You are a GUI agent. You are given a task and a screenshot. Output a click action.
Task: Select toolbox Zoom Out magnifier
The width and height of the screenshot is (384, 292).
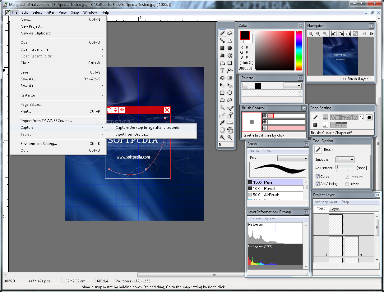click(229, 137)
